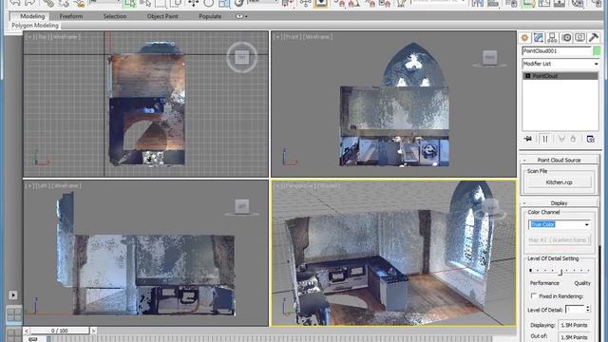Open the Left viewport [+] menu
Image resolution: width=608 pixels, height=342 pixels.
(x=28, y=186)
